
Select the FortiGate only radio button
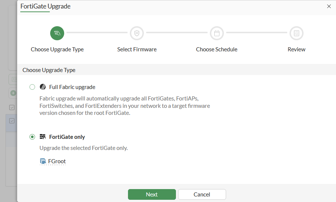coord(32,137)
